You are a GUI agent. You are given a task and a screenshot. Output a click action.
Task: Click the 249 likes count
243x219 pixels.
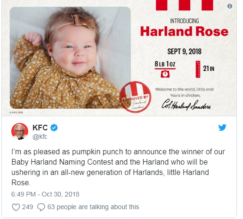pyautogui.click(x=27, y=207)
